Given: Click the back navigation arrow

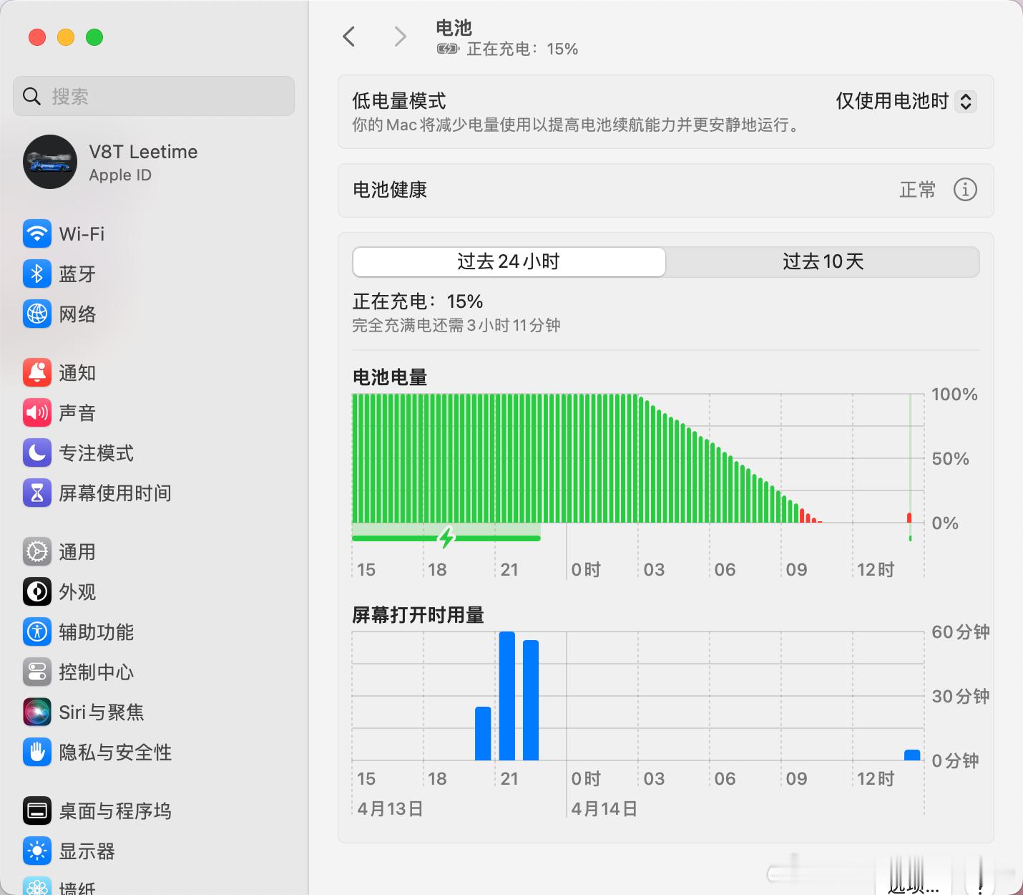Looking at the screenshot, I should [349, 36].
